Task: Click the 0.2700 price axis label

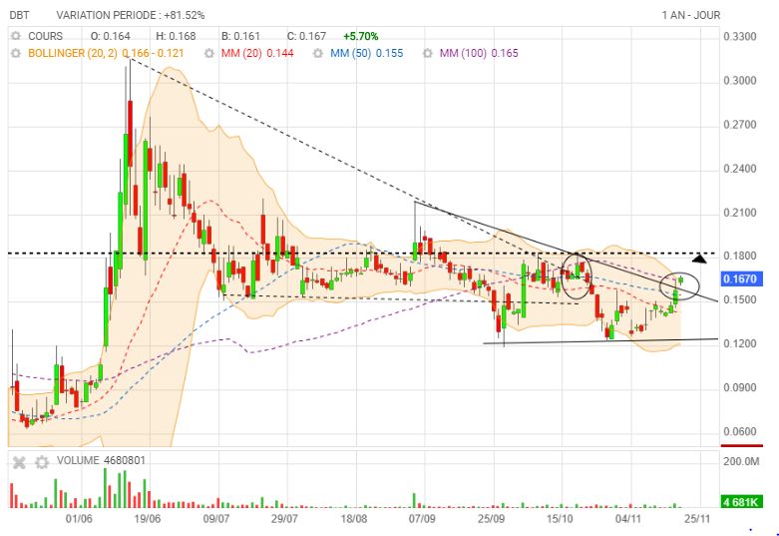Action: click(740, 125)
